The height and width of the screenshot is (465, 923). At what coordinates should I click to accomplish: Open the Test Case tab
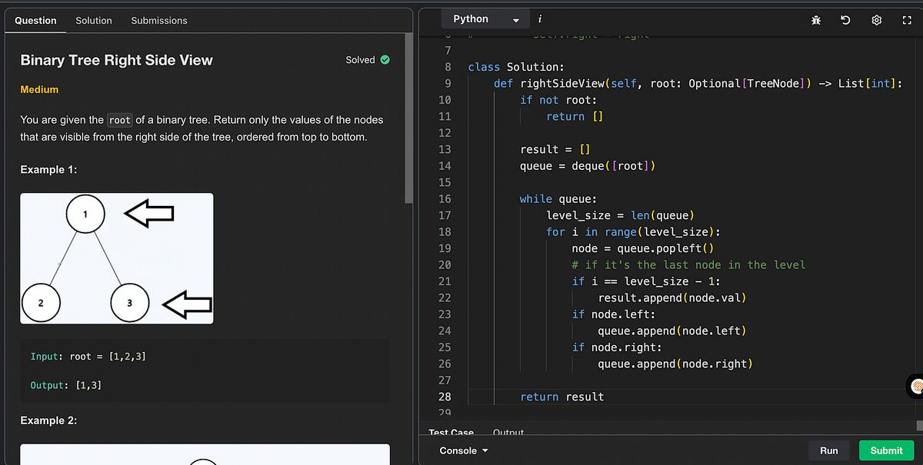(451, 433)
